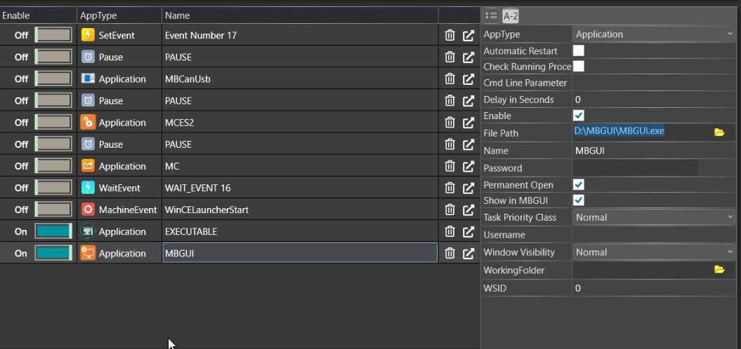Select the WinCELauncherStart name cell
741x349 pixels.
[x=300, y=210]
